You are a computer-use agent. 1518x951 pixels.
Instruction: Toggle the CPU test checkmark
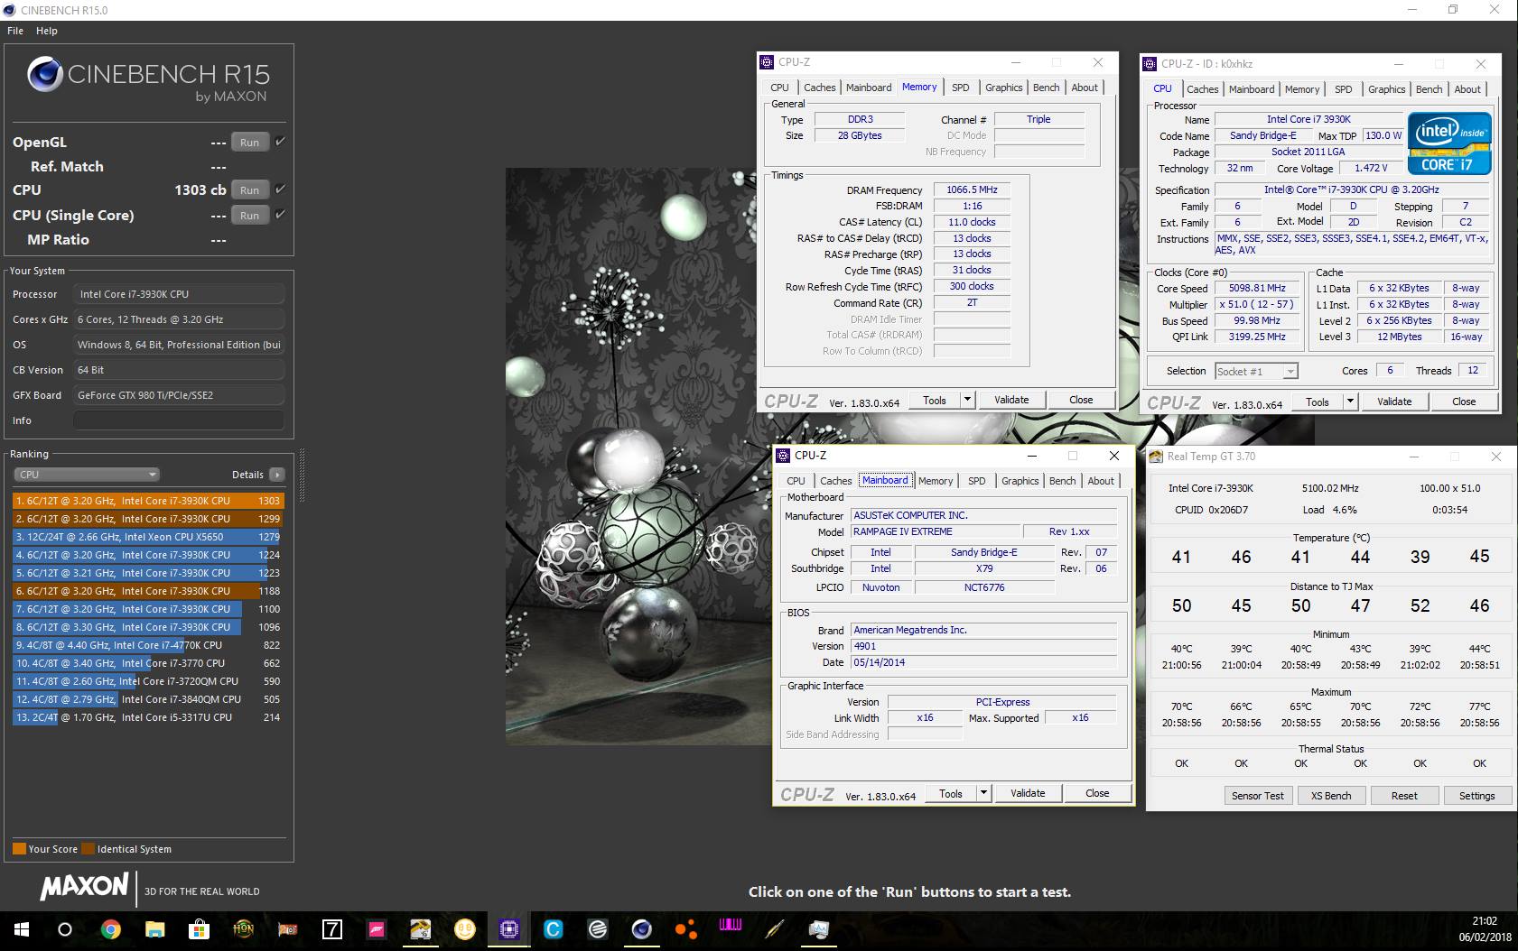280,189
